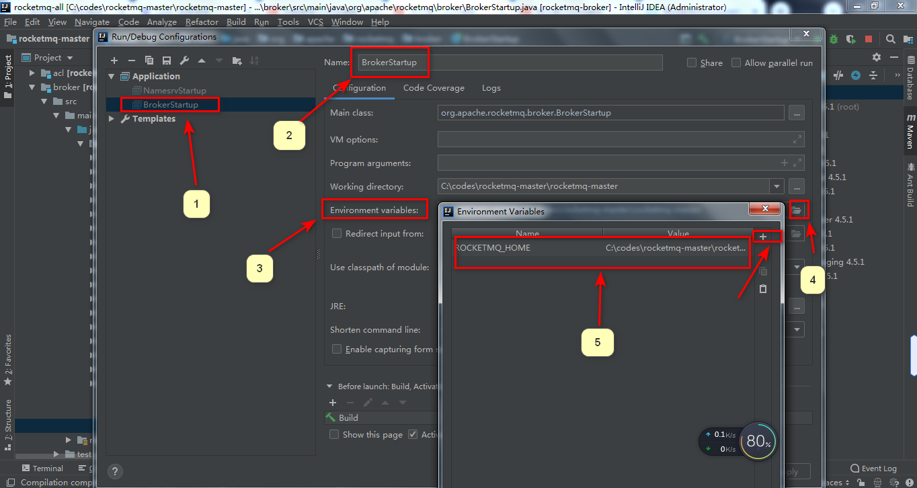Open the Shorten command line dropdown
Screen dimensions: 917x488
[797, 330]
